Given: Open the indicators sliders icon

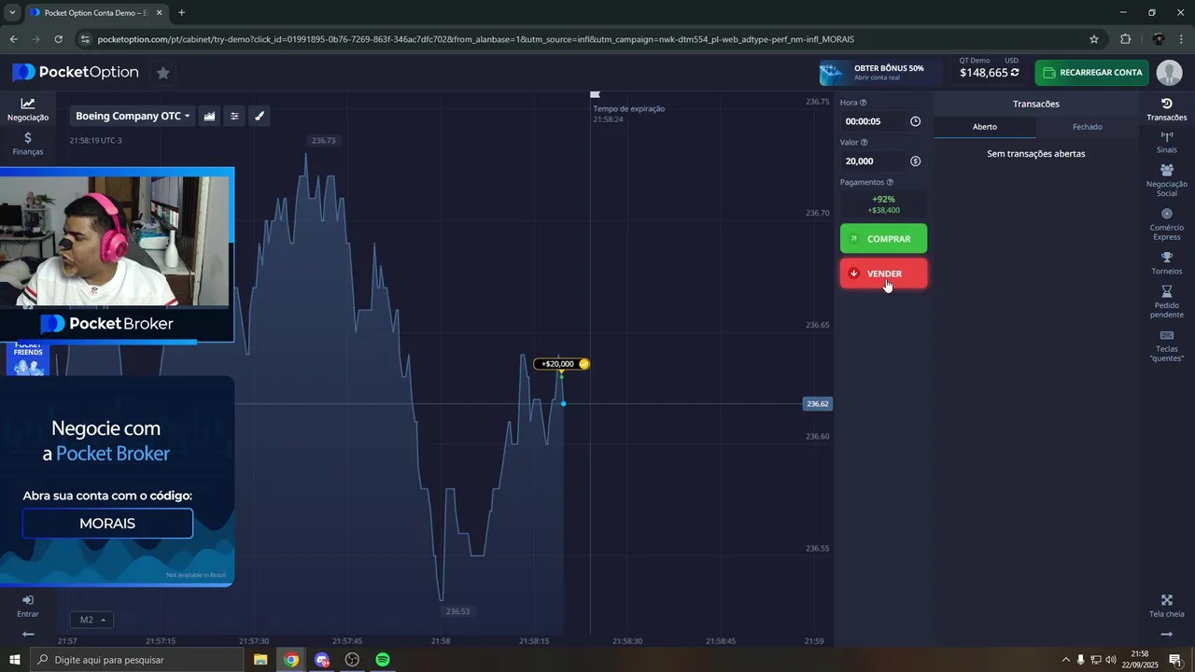Looking at the screenshot, I should click(x=234, y=116).
